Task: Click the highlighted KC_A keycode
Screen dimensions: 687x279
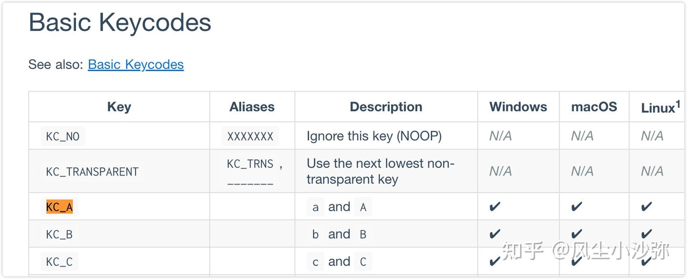Action: pos(60,207)
